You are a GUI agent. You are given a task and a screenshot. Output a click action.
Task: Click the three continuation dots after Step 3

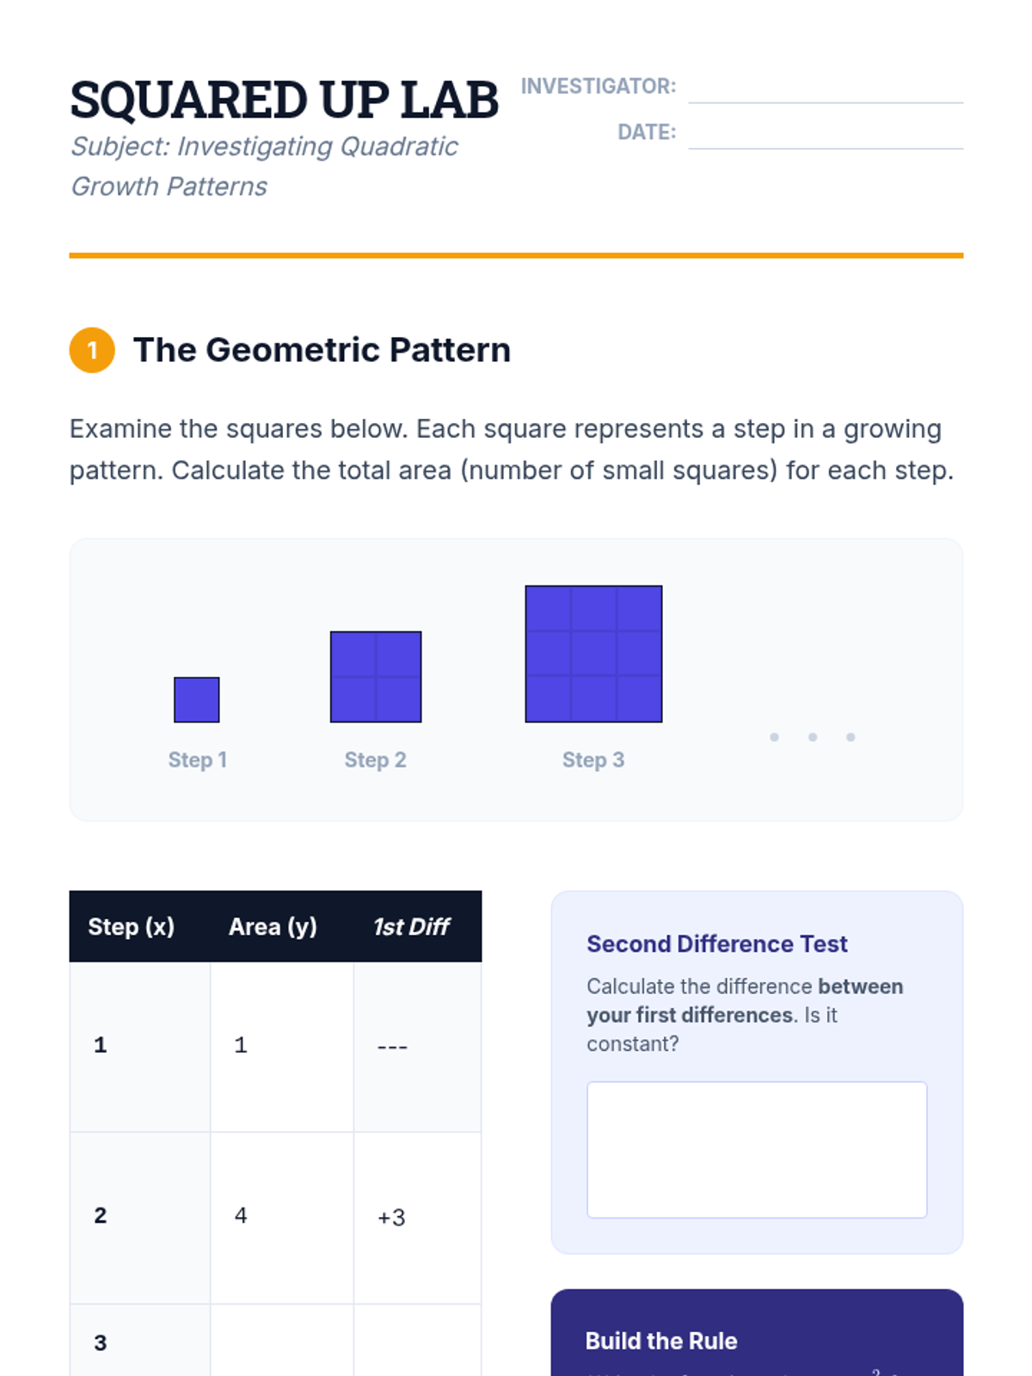pos(812,737)
